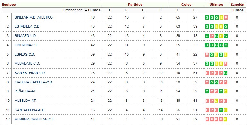The width and height of the screenshot is (247, 125).
Task: Click first green G result of Binefar
Action: pyautogui.click(x=207, y=17)
